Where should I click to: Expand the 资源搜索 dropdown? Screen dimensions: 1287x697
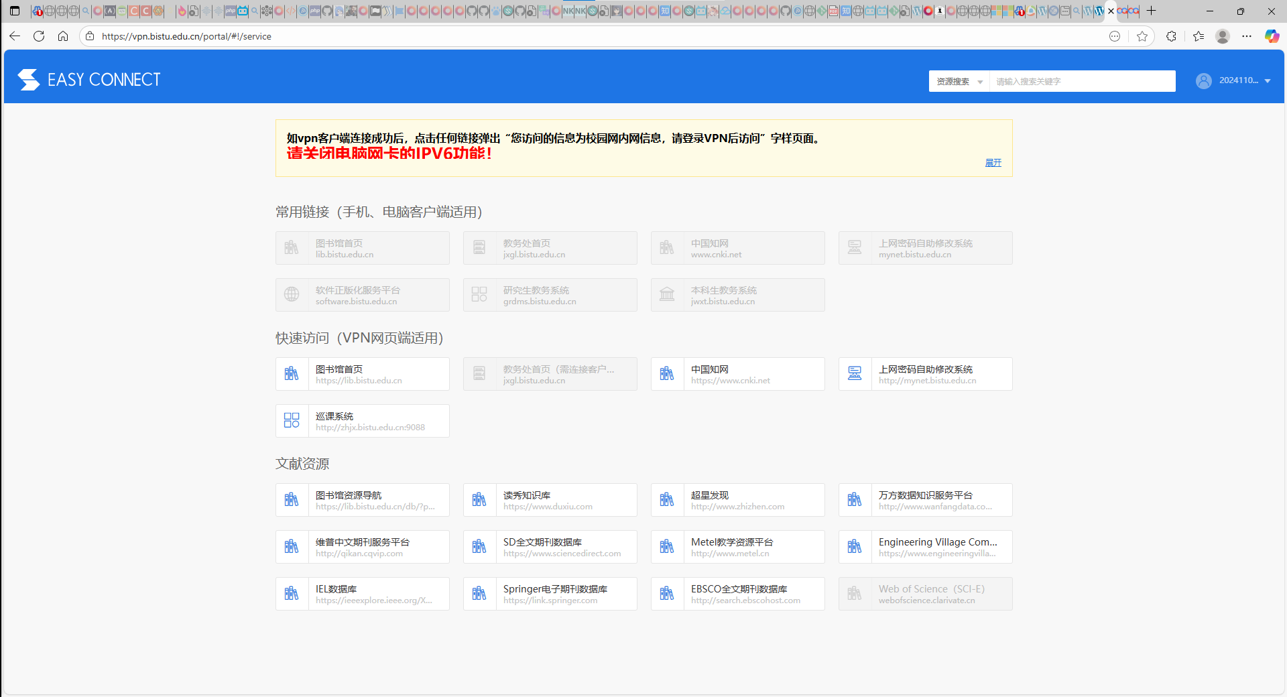tap(959, 81)
